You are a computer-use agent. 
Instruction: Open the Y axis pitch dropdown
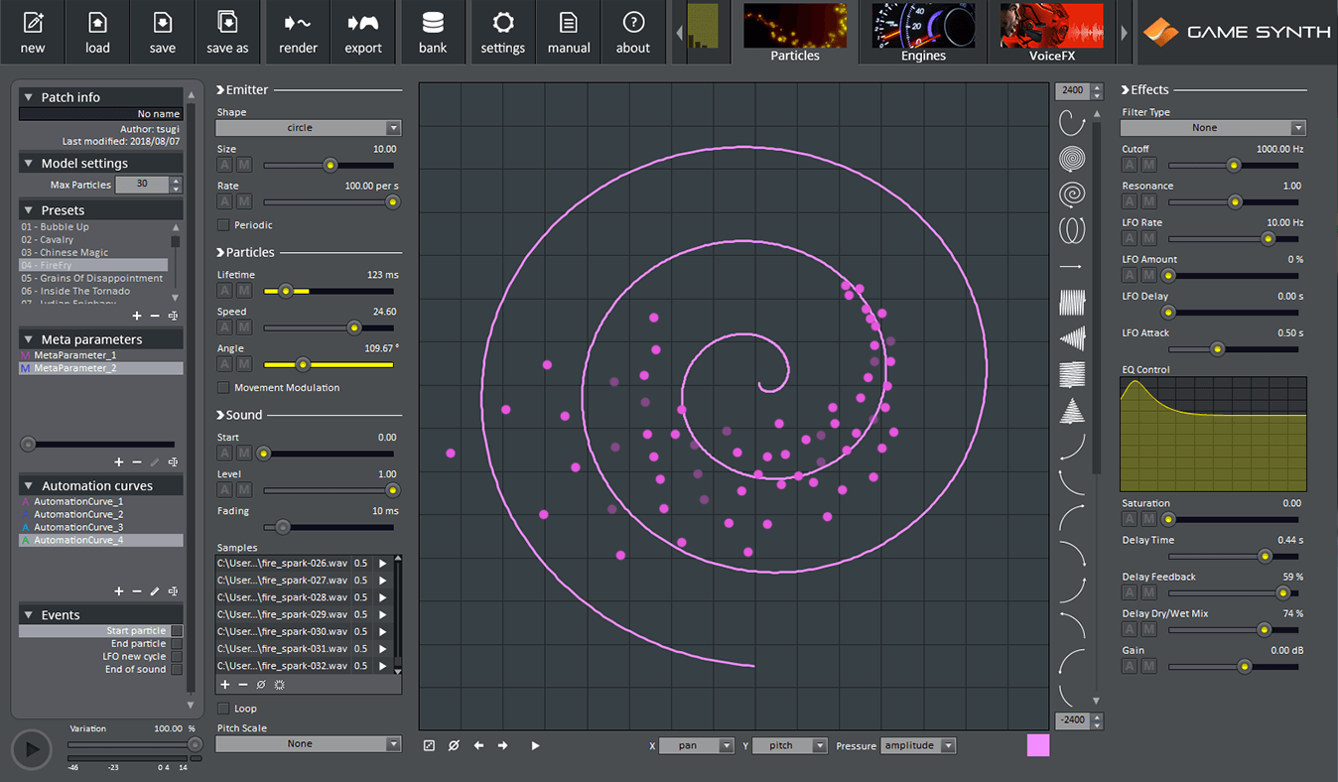(790, 745)
